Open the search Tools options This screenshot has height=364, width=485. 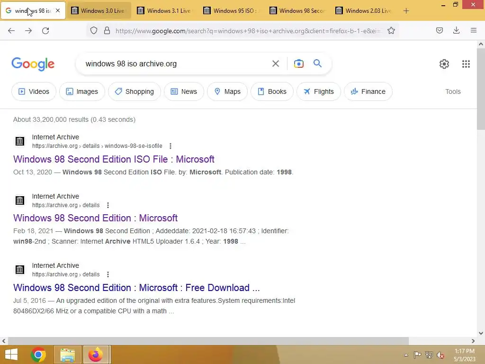coord(453,91)
